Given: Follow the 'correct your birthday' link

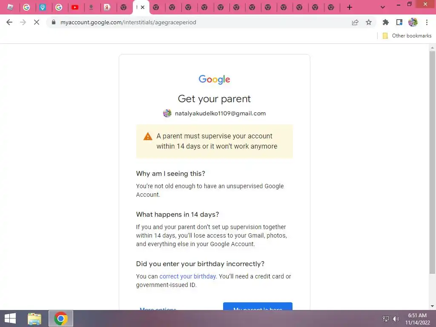Looking at the screenshot, I should (187, 276).
